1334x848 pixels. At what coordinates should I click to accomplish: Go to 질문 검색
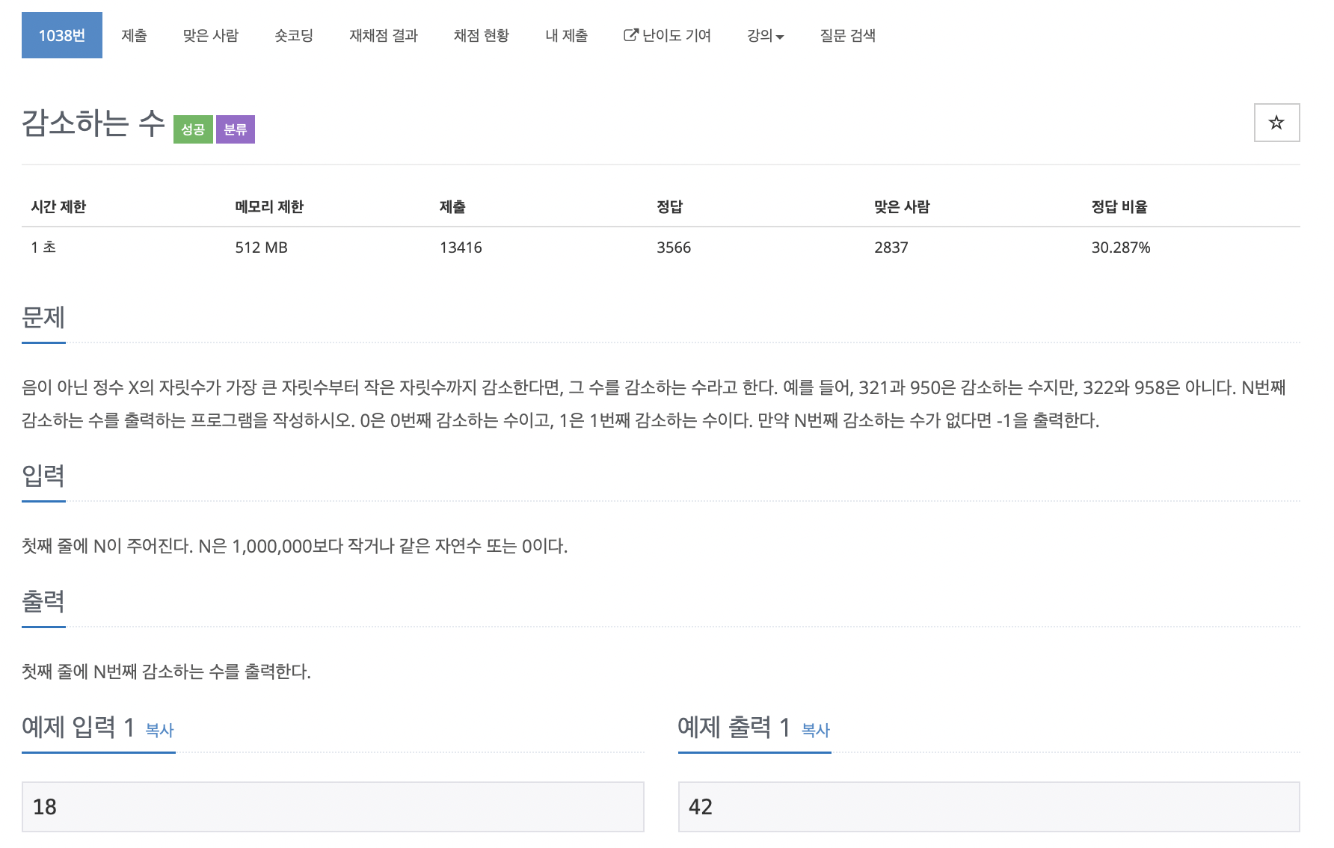(x=847, y=35)
